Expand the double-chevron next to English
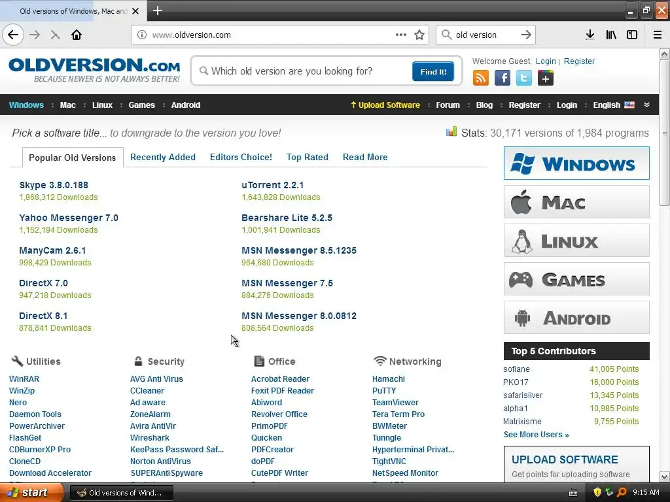The width and height of the screenshot is (670, 502). [x=647, y=105]
